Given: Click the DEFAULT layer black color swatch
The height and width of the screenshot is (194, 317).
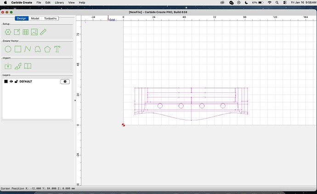Looking at the screenshot, I should [x=6, y=81].
